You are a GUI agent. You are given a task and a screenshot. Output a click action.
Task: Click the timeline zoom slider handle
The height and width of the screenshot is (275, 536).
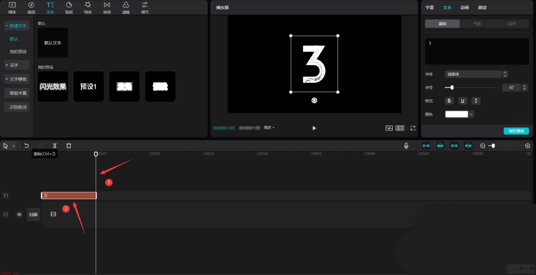[x=493, y=146]
